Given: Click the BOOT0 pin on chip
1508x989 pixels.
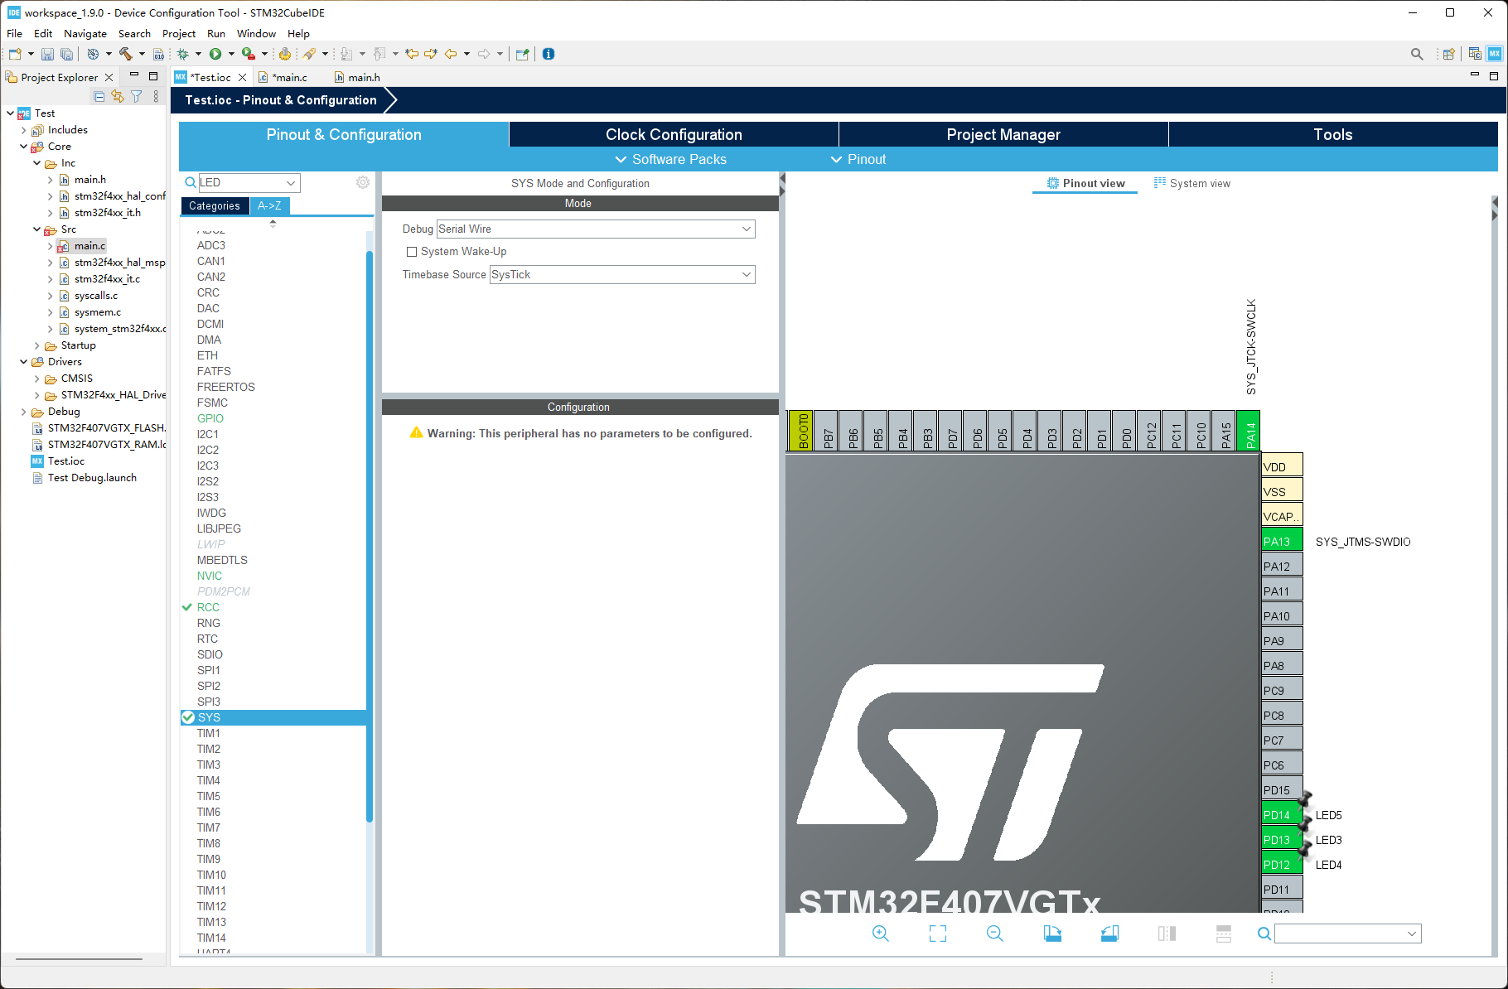Looking at the screenshot, I should point(800,431).
